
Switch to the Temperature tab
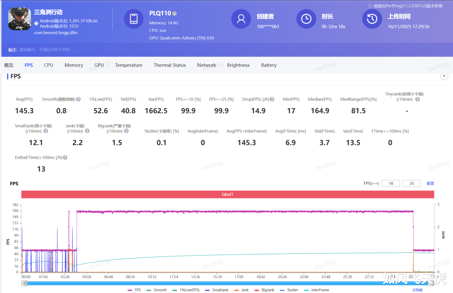(129, 65)
